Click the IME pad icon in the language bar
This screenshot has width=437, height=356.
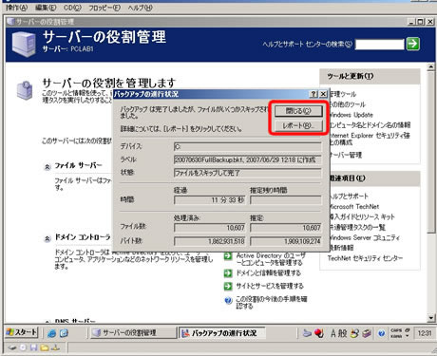pyautogui.click(x=355, y=333)
